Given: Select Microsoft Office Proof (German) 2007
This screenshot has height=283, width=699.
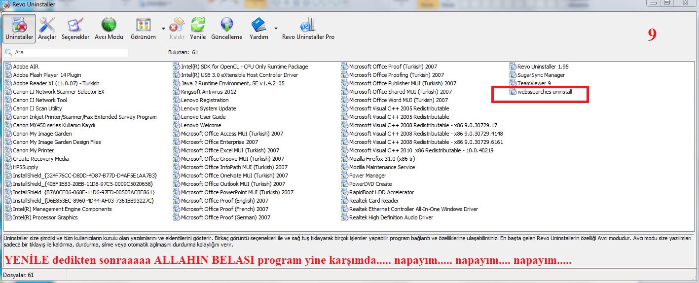Looking at the screenshot, I should tap(222, 217).
